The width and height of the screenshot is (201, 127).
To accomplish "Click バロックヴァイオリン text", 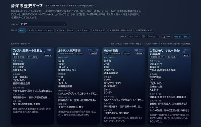I will pyautogui.click(x=112, y=83).
